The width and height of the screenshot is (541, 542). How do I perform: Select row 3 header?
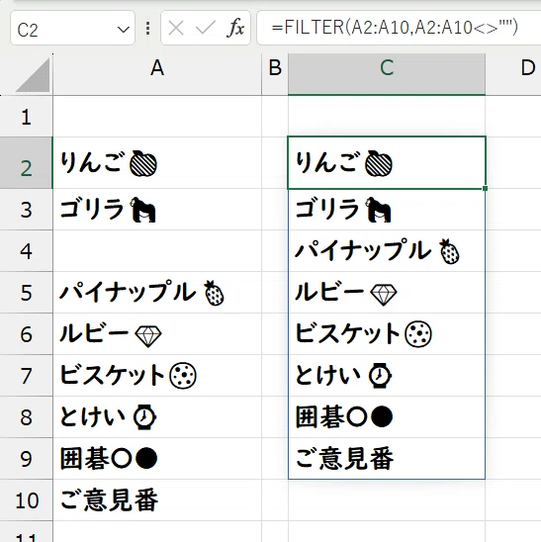pyautogui.click(x=27, y=210)
